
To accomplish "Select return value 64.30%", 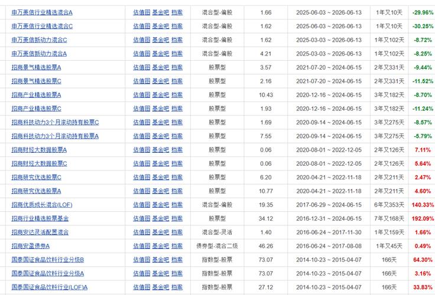I will tap(423, 260).
